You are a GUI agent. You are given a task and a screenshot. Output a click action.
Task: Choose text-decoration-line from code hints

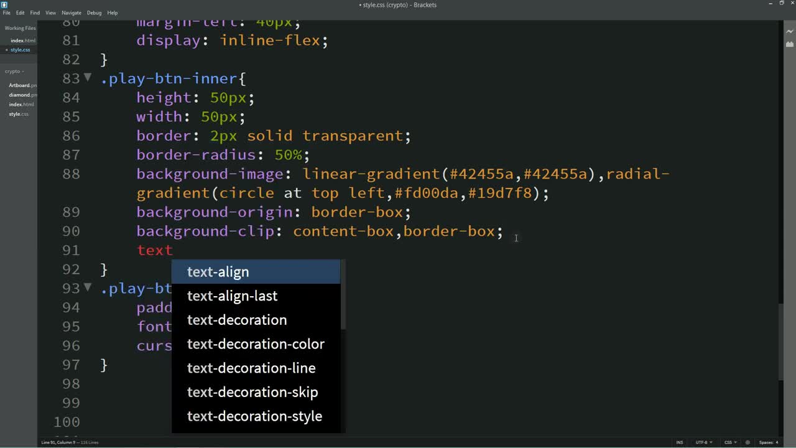click(256, 368)
